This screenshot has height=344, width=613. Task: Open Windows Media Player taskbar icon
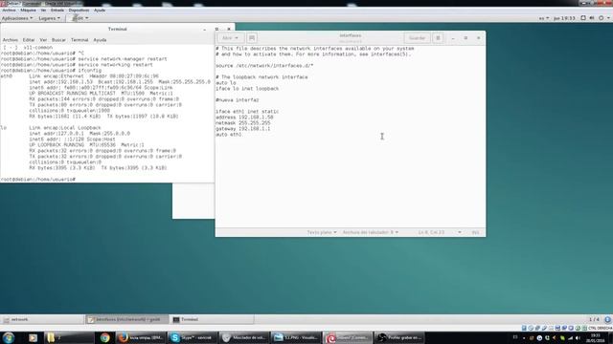[x=33, y=337]
